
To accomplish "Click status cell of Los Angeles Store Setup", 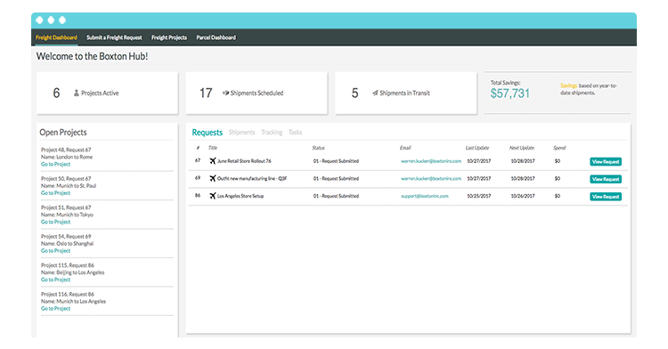I will (x=336, y=196).
